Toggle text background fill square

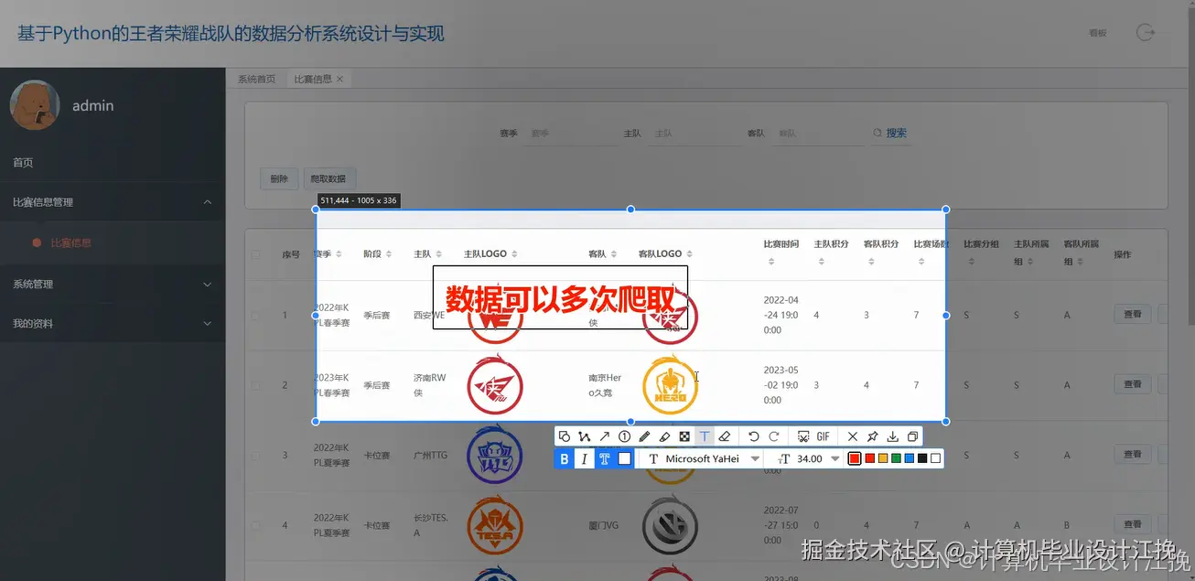[x=625, y=458]
